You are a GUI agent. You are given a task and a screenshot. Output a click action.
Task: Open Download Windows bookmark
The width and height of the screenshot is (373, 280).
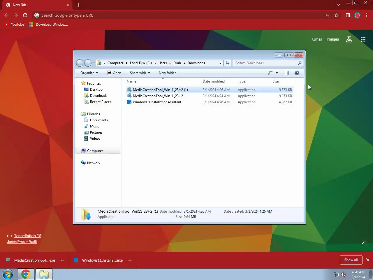pos(48,24)
